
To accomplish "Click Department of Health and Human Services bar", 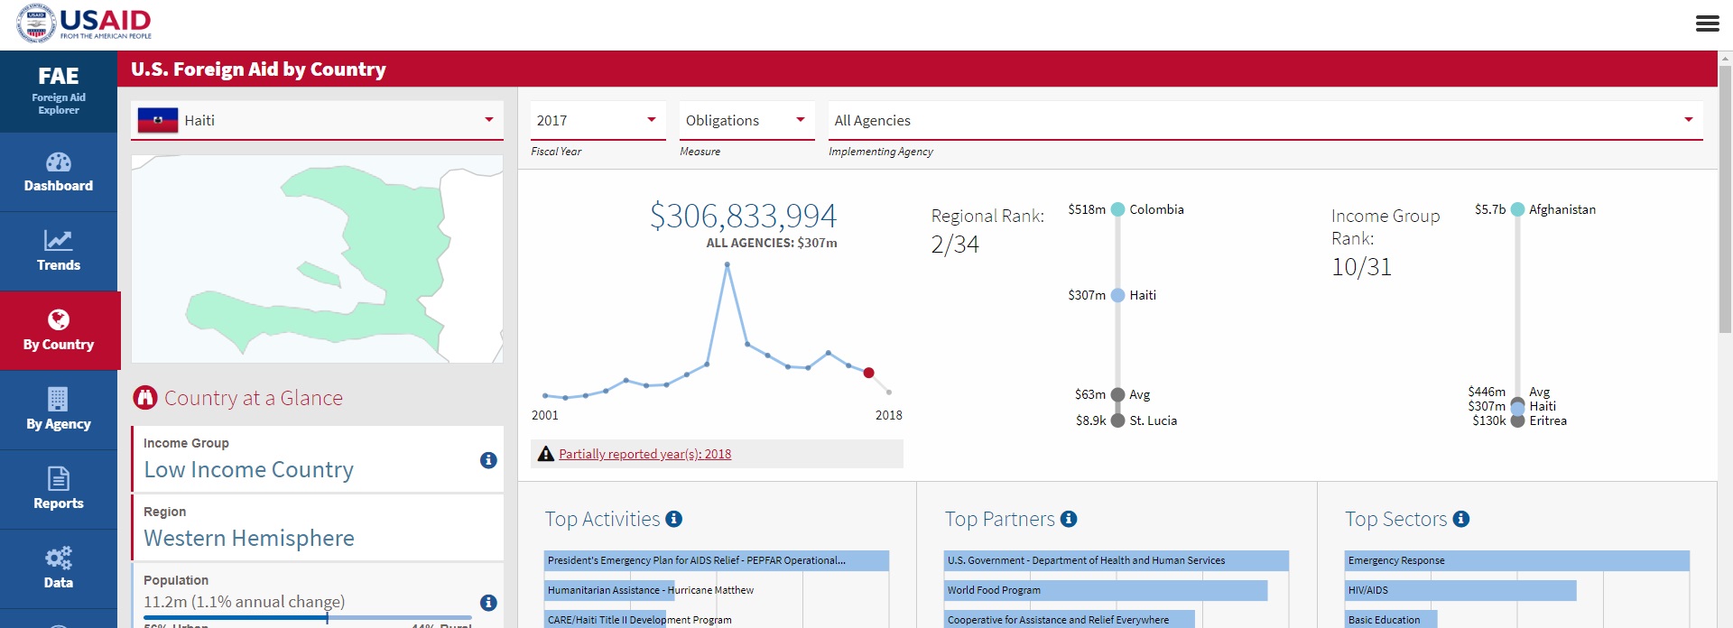I will click(1117, 560).
